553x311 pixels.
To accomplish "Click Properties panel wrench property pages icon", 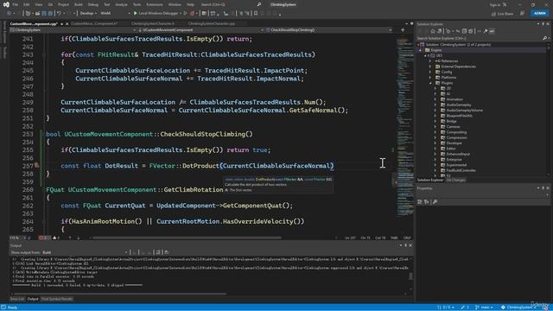I will click(435, 201).
